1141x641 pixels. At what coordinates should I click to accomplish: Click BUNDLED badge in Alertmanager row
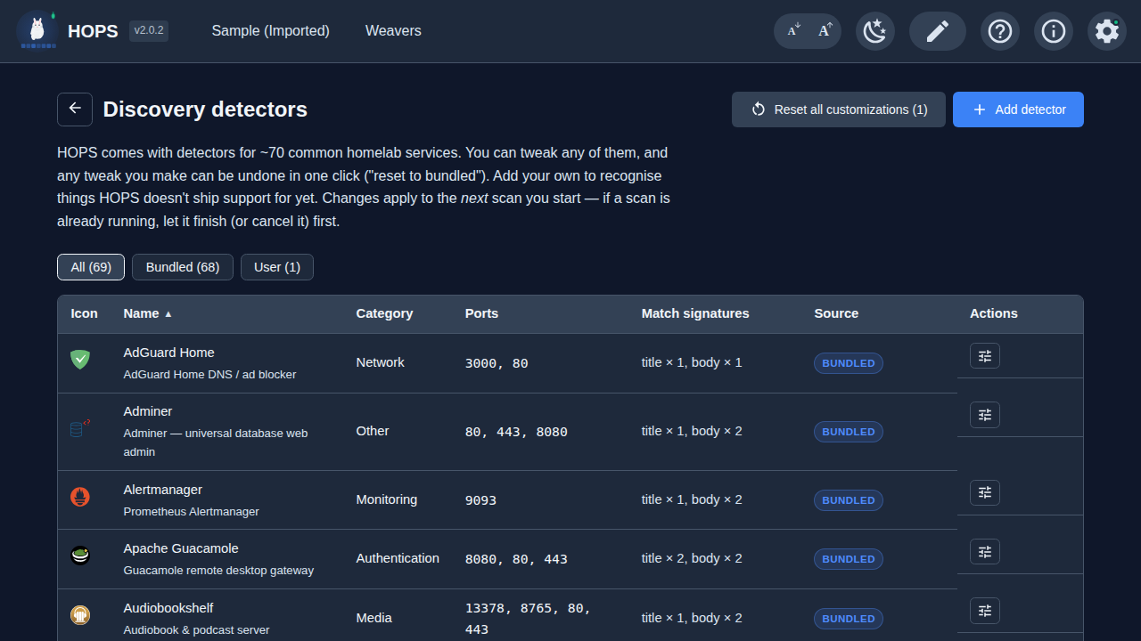pyautogui.click(x=849, y=500)
